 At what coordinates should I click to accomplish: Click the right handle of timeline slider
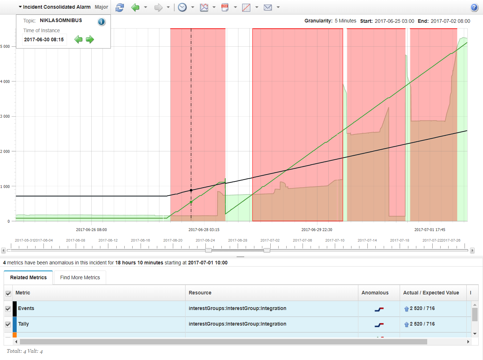click(267, 250)
